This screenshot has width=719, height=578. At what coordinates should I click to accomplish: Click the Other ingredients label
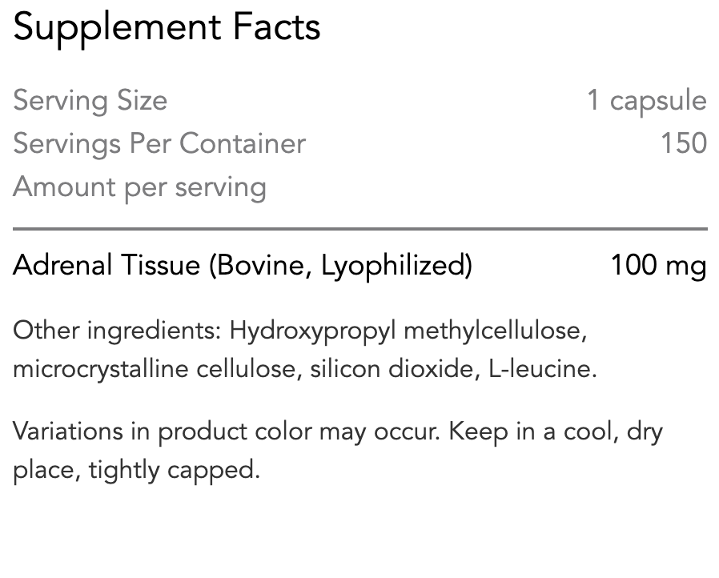coord(118,331)
